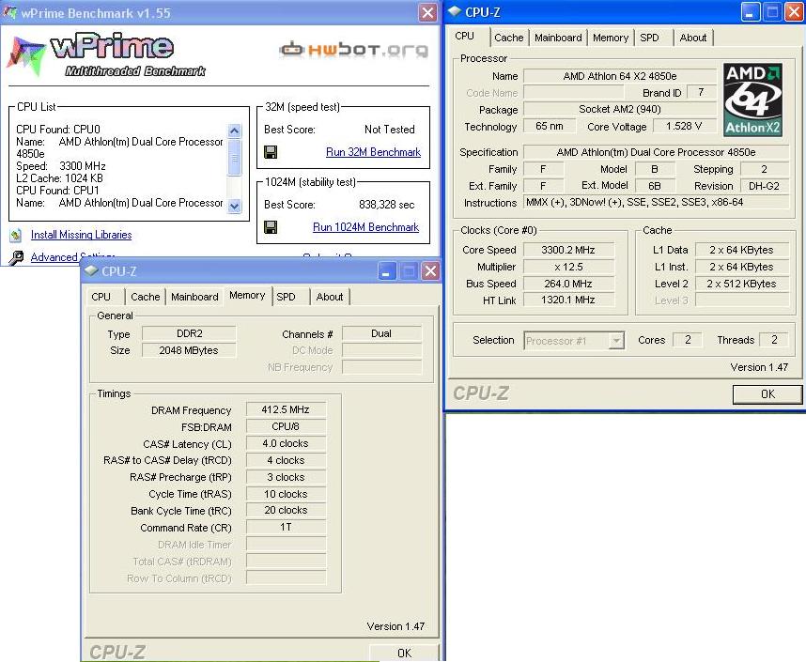Switch to Cache tab in processor CPU-Z window
Screen dimensions: 806x662
pos(508,38)
